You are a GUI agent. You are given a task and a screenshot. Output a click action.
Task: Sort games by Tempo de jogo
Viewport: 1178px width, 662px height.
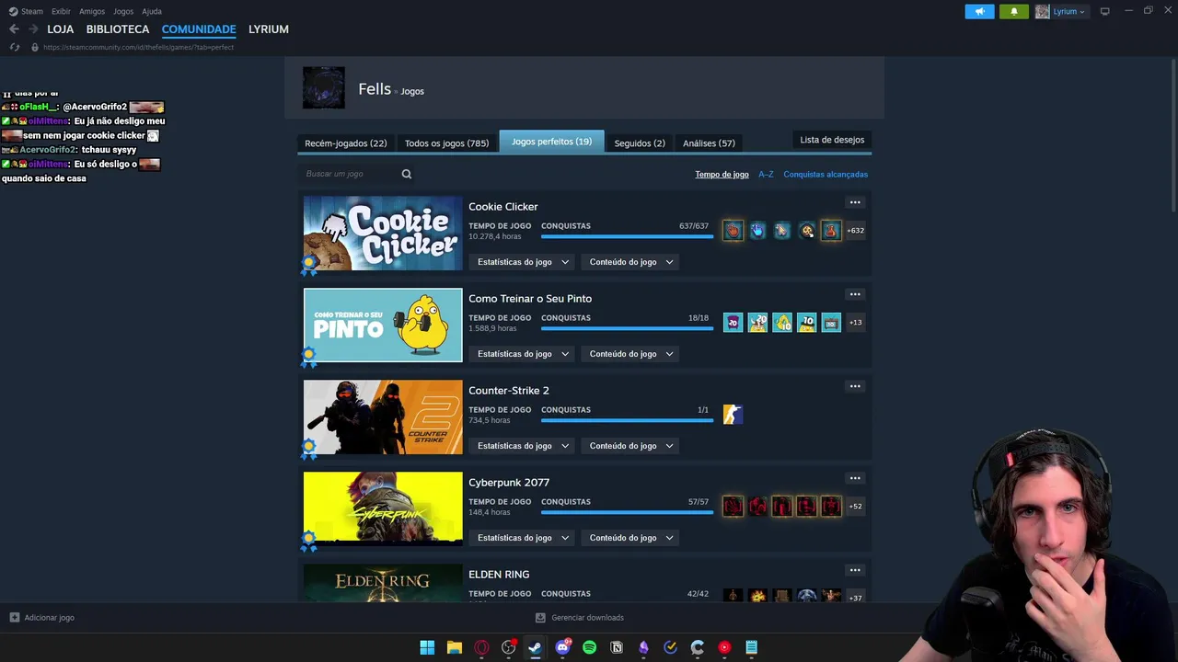(x=722, y=175)
